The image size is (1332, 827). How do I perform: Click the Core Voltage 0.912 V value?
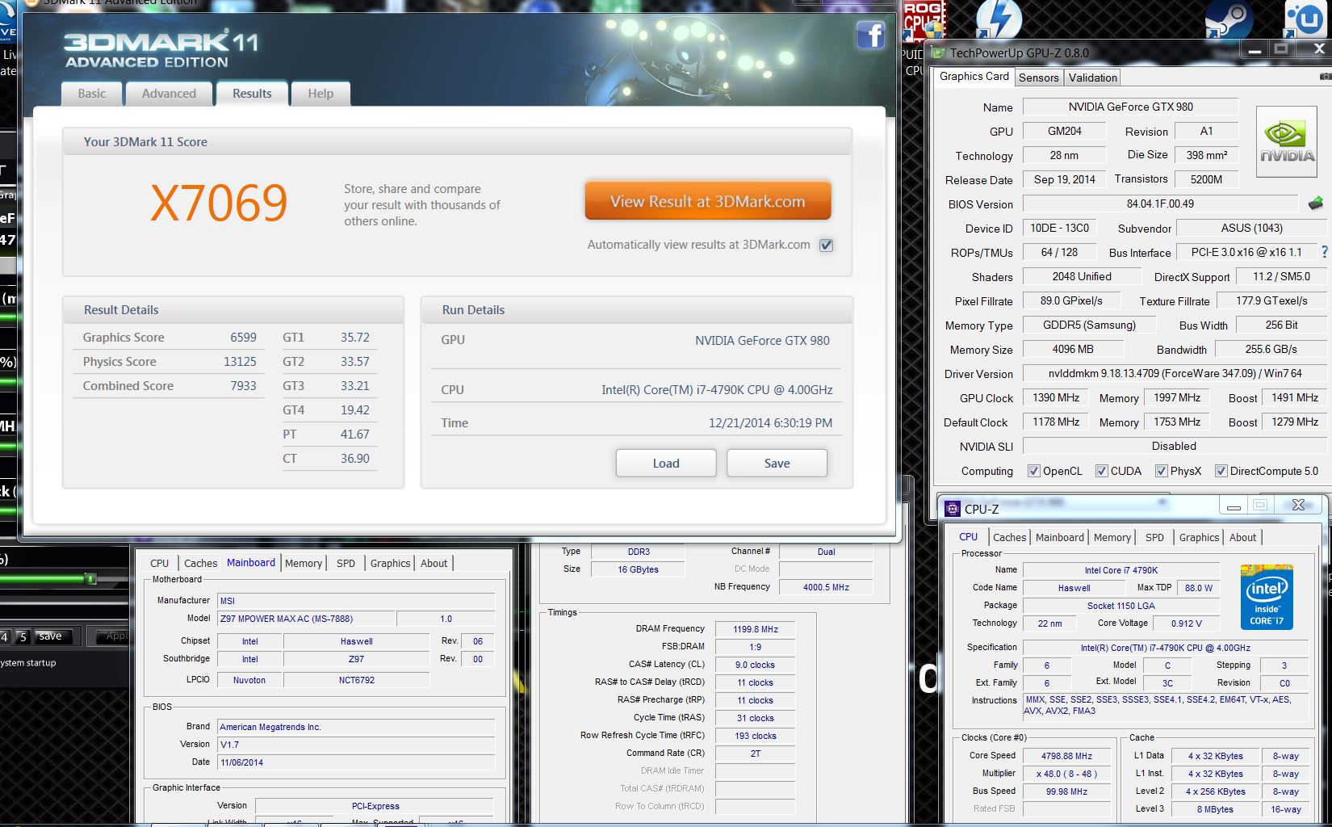point(1186,623)
